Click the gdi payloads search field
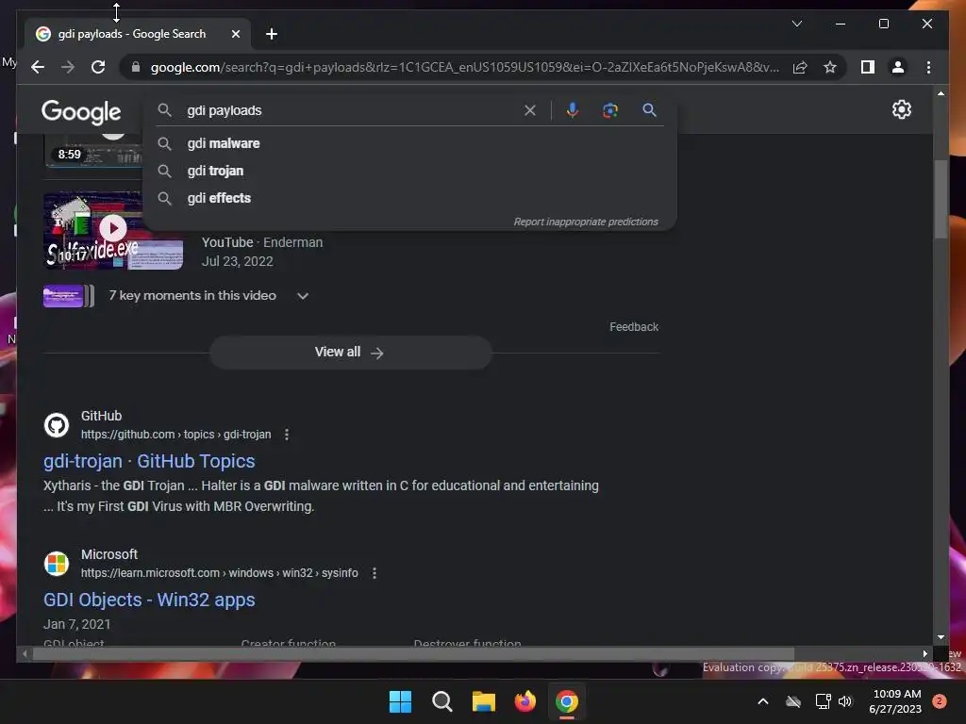Viewport: 966px width, 724px height. pos(351,110)
